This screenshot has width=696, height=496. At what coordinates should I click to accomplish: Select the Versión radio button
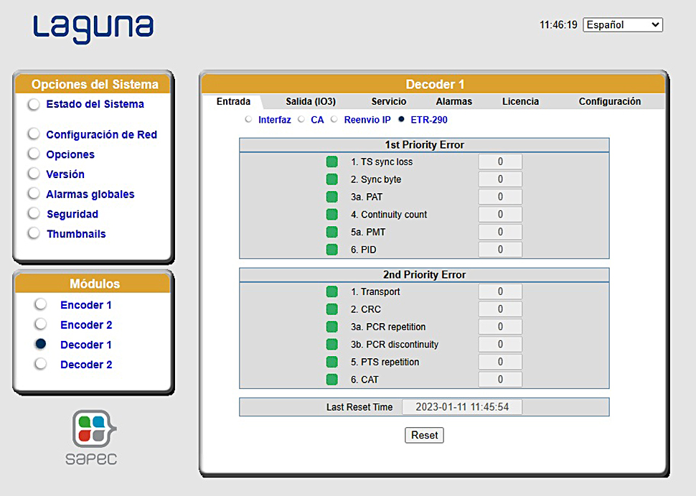(x=34, y=173)
